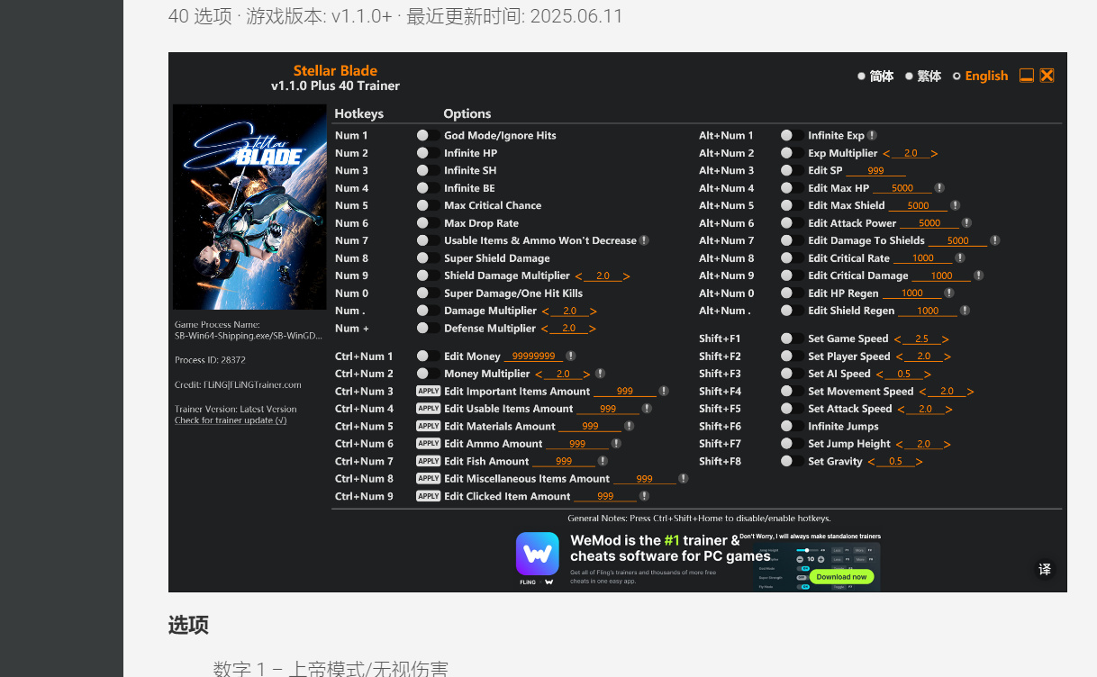Click info icon beside Edit Shield Regen
The width and height of the screenshot is (1097, 677).
coord(966,311)
